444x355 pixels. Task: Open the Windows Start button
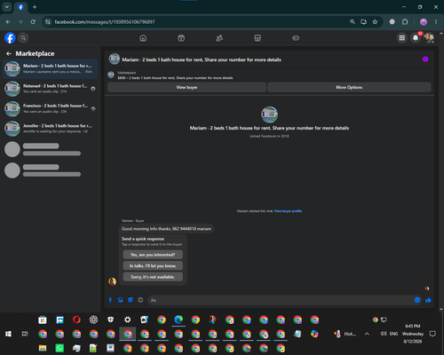8,334
